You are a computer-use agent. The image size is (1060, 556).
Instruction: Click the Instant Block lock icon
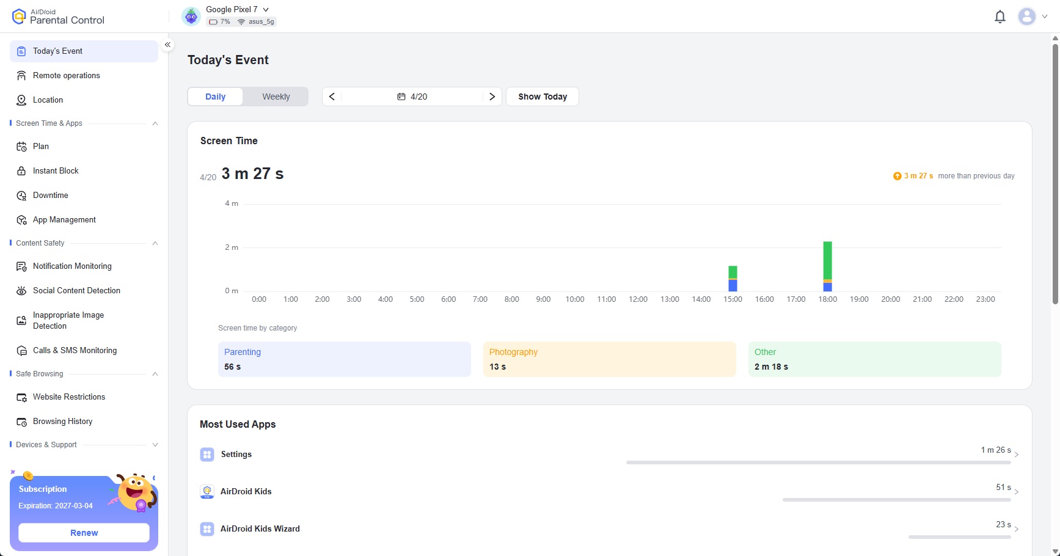click(21, 171)
